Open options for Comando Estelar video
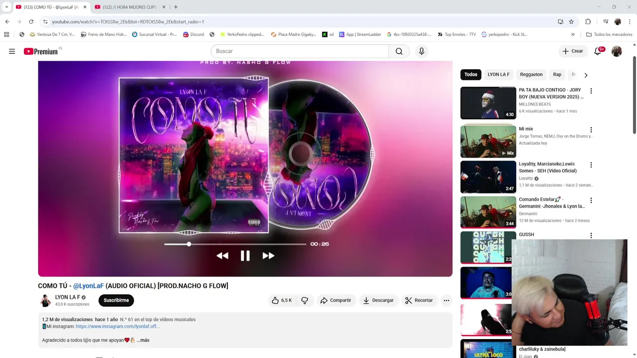The image size is (637, 358). [x=591, y=200]
